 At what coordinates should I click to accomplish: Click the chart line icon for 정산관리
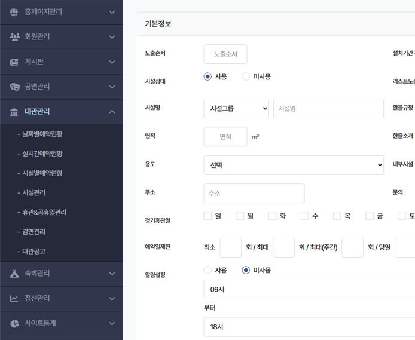14,299
